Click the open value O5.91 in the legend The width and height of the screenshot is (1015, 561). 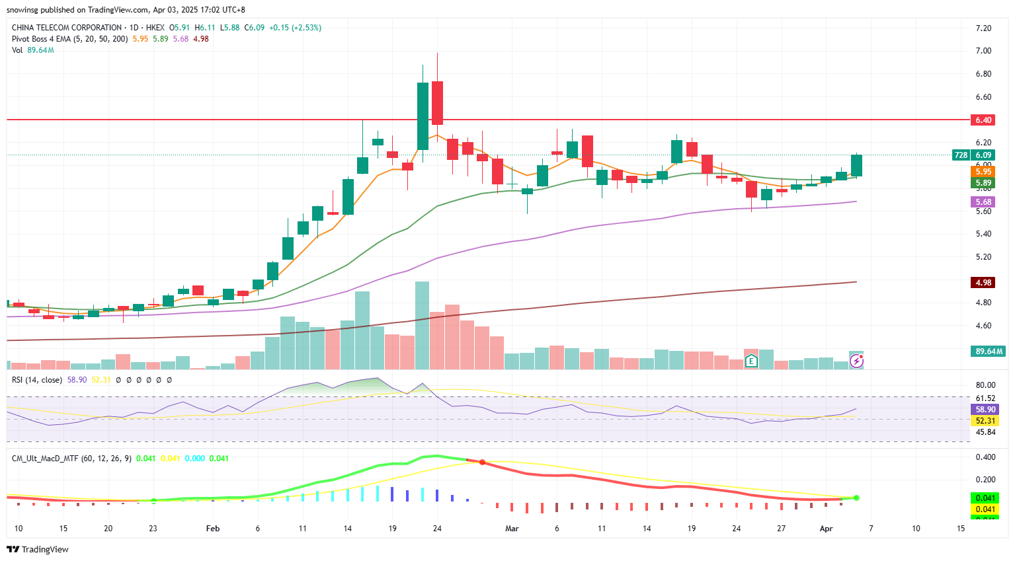(180, 28)
